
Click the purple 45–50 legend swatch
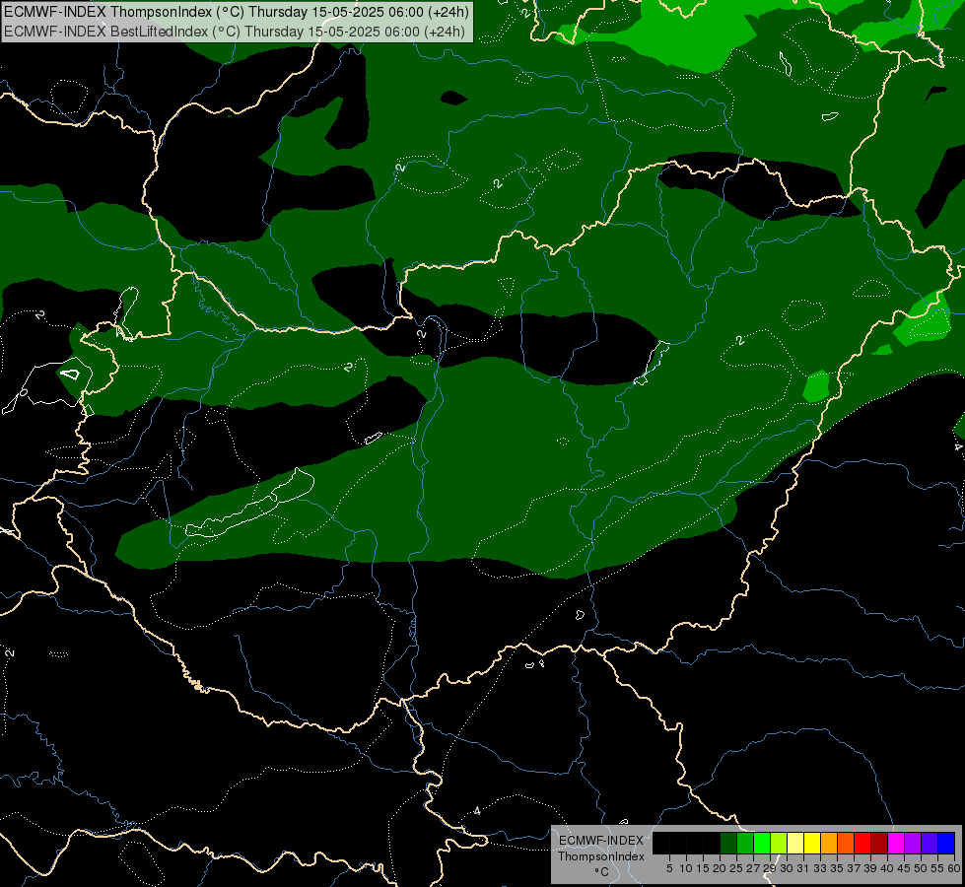pyautogui.click(x=913, y=843)
